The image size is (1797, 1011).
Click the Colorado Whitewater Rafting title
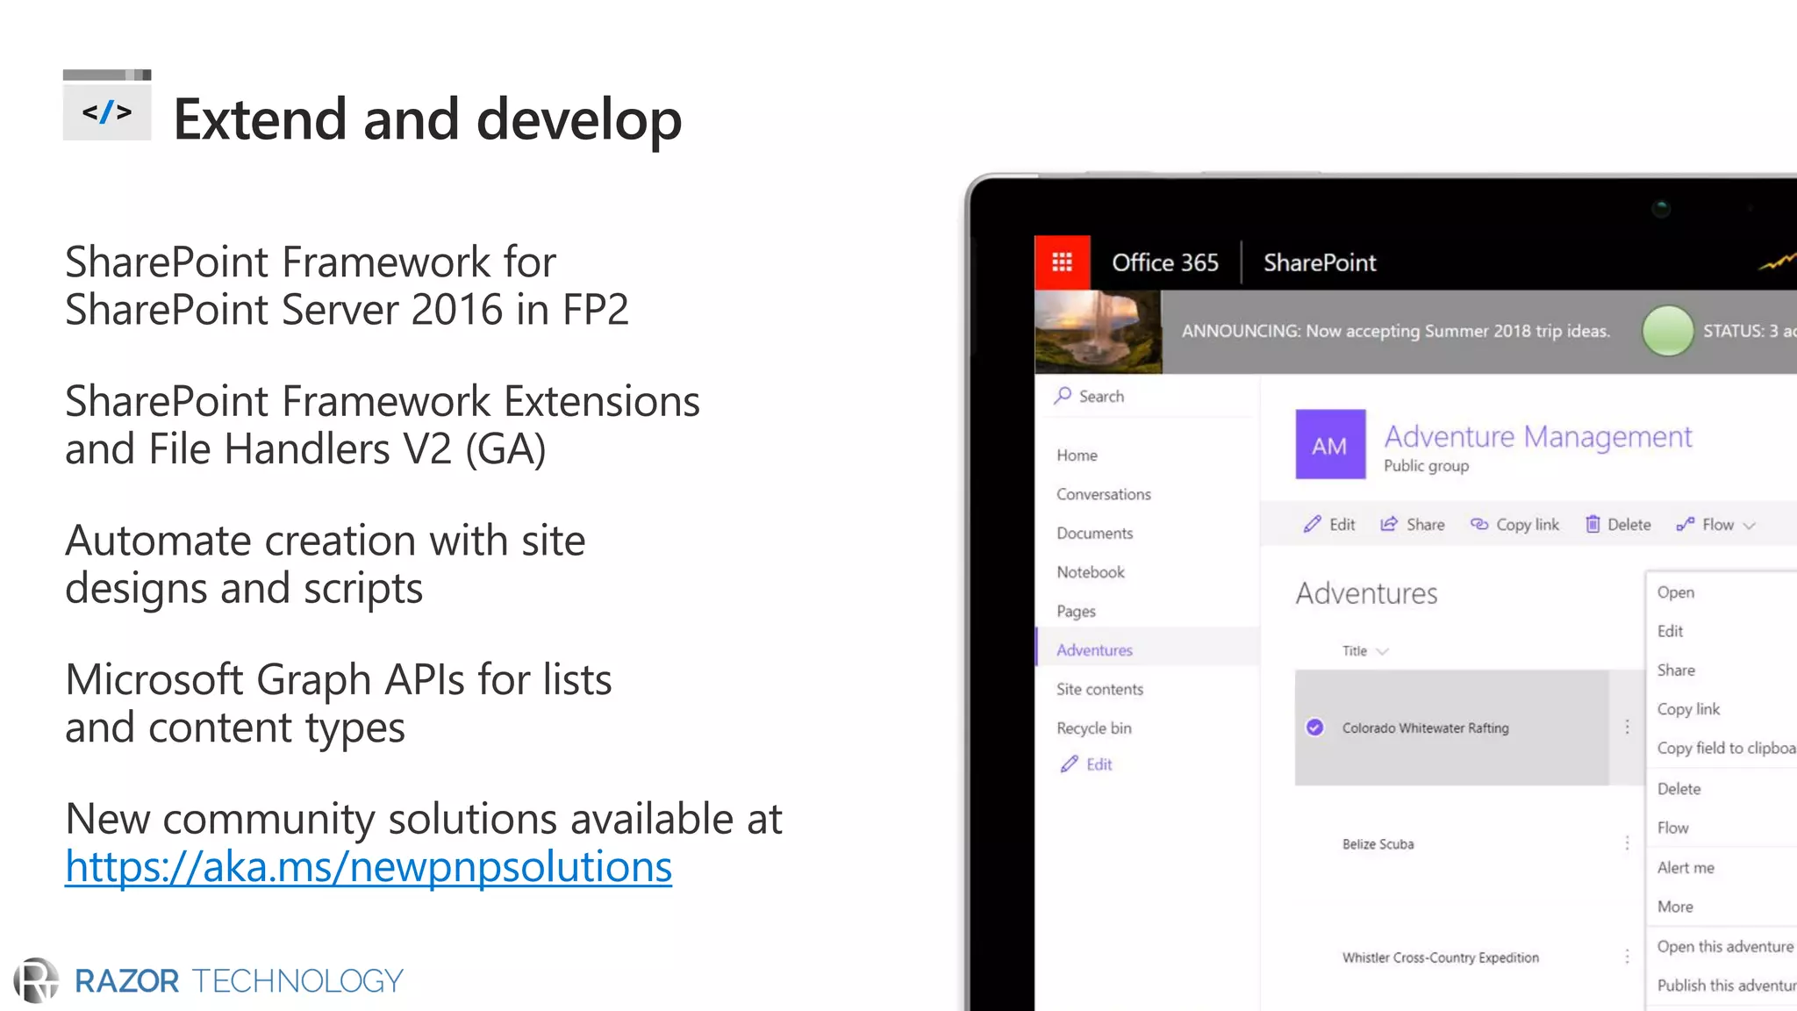(x=1425, y=728)
